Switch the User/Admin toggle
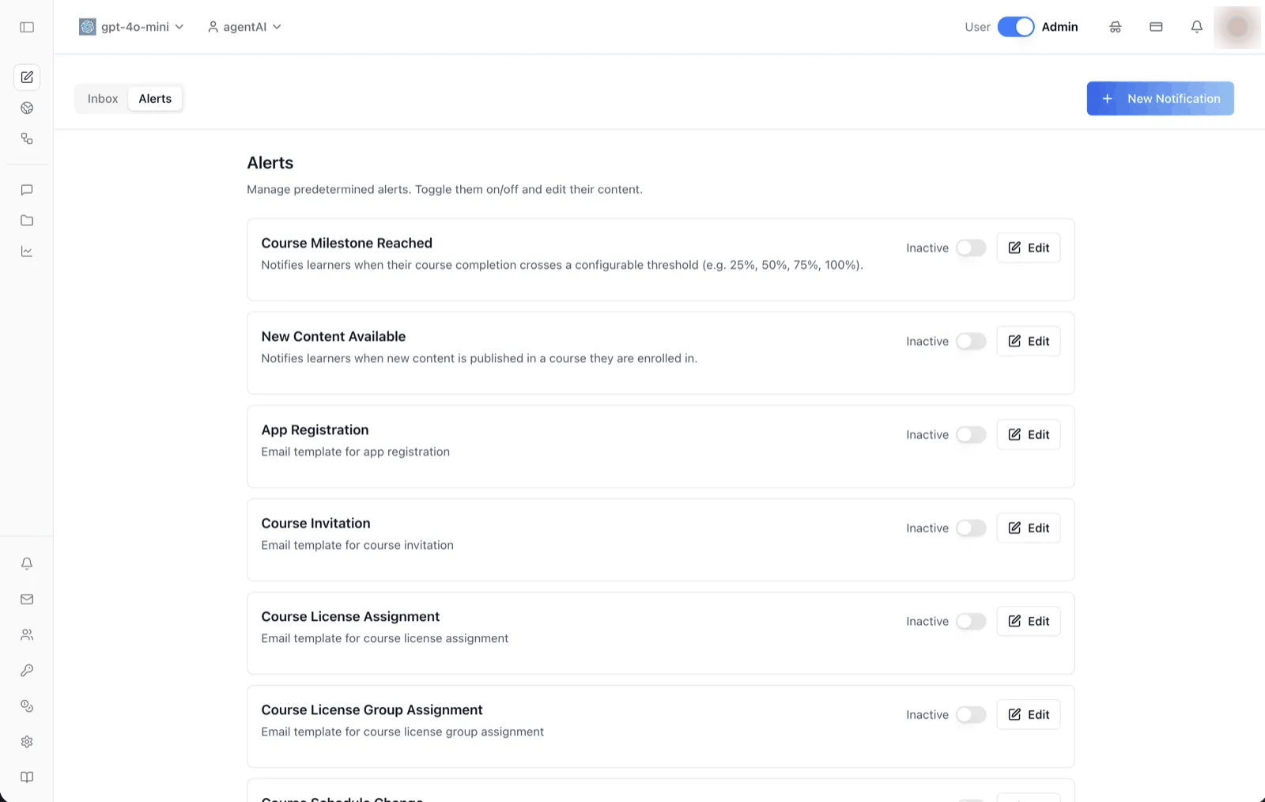 point(1016,27)
